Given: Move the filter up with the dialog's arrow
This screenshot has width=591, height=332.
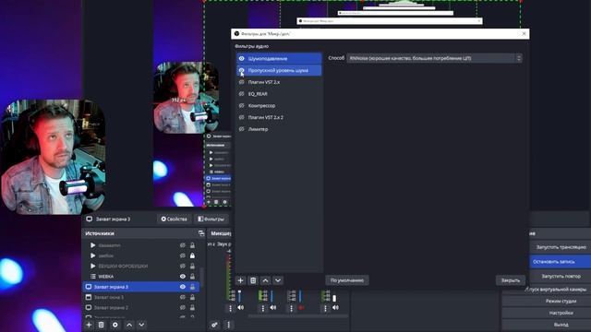Looking at the screenshot, I should [x=265, y=280].
